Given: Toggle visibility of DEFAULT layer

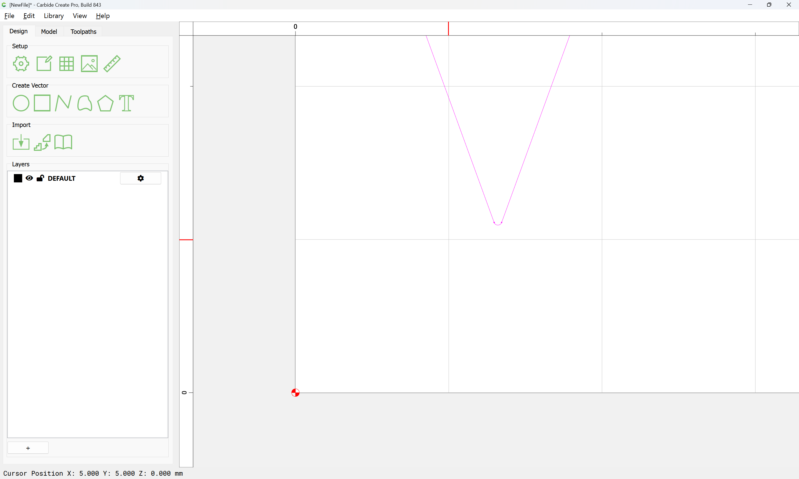Looking at the screenshot, I should tap(29, 178).
